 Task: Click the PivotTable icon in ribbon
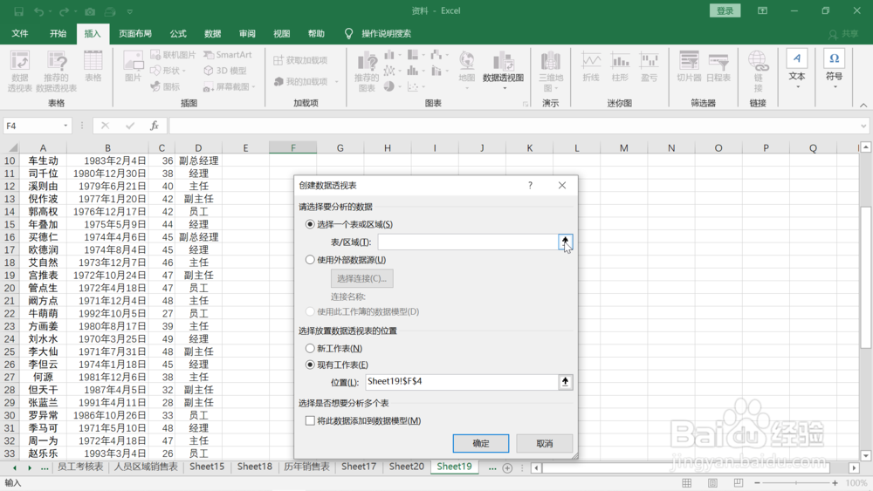pyautogui.click(x=19, y=71)
